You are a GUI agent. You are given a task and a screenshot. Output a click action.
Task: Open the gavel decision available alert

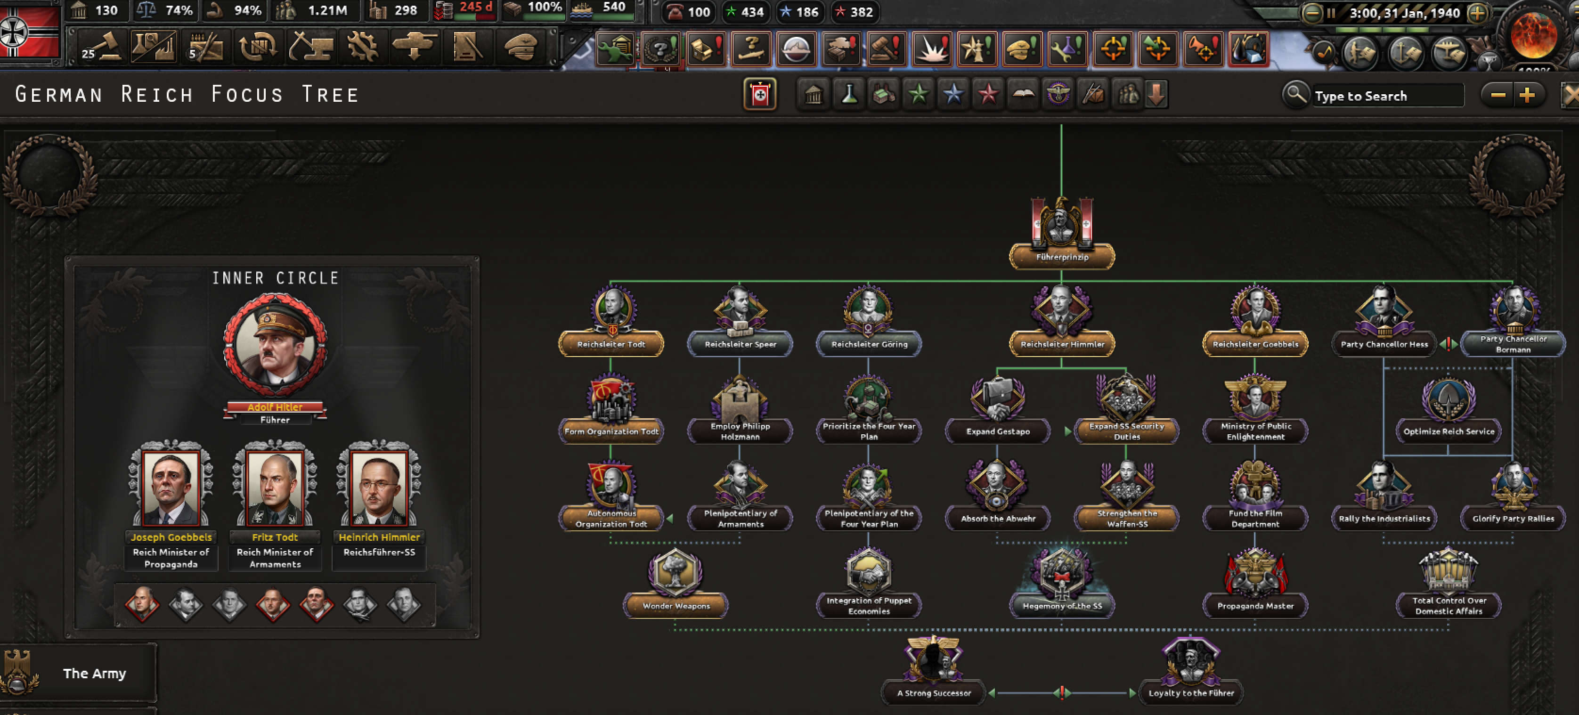click(x=887, y=49)
